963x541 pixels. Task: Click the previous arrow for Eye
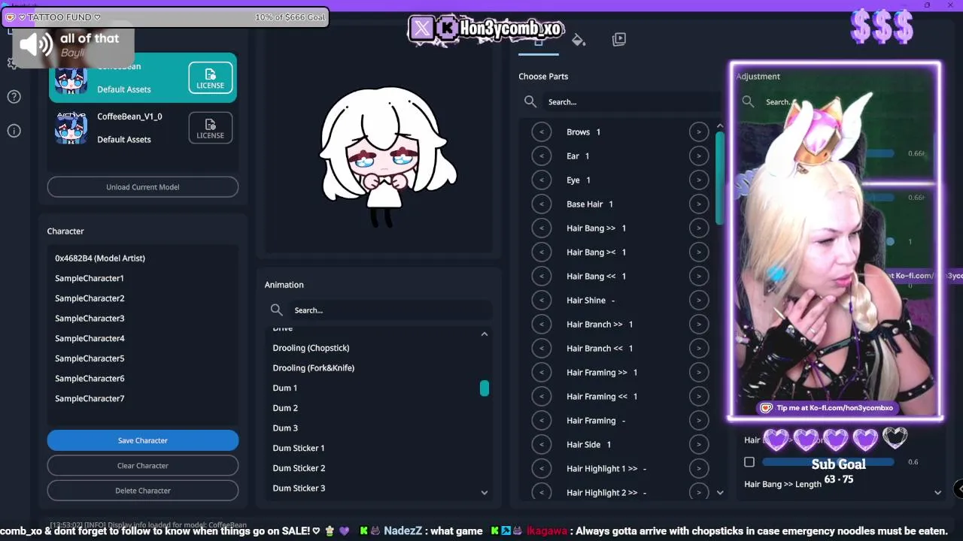[x=541, y=180]
